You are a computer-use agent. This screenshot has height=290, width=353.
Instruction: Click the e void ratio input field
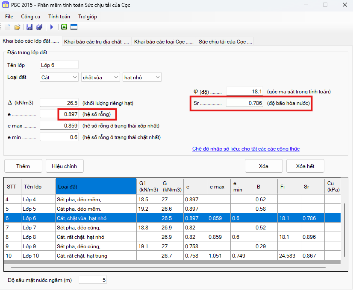59,114
